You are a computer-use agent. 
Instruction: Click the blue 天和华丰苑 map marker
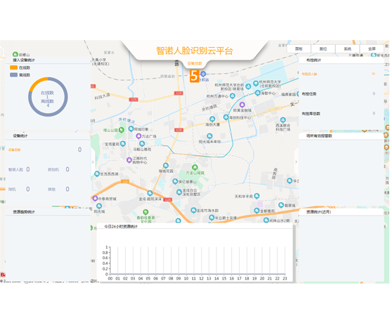pos(256,196)
